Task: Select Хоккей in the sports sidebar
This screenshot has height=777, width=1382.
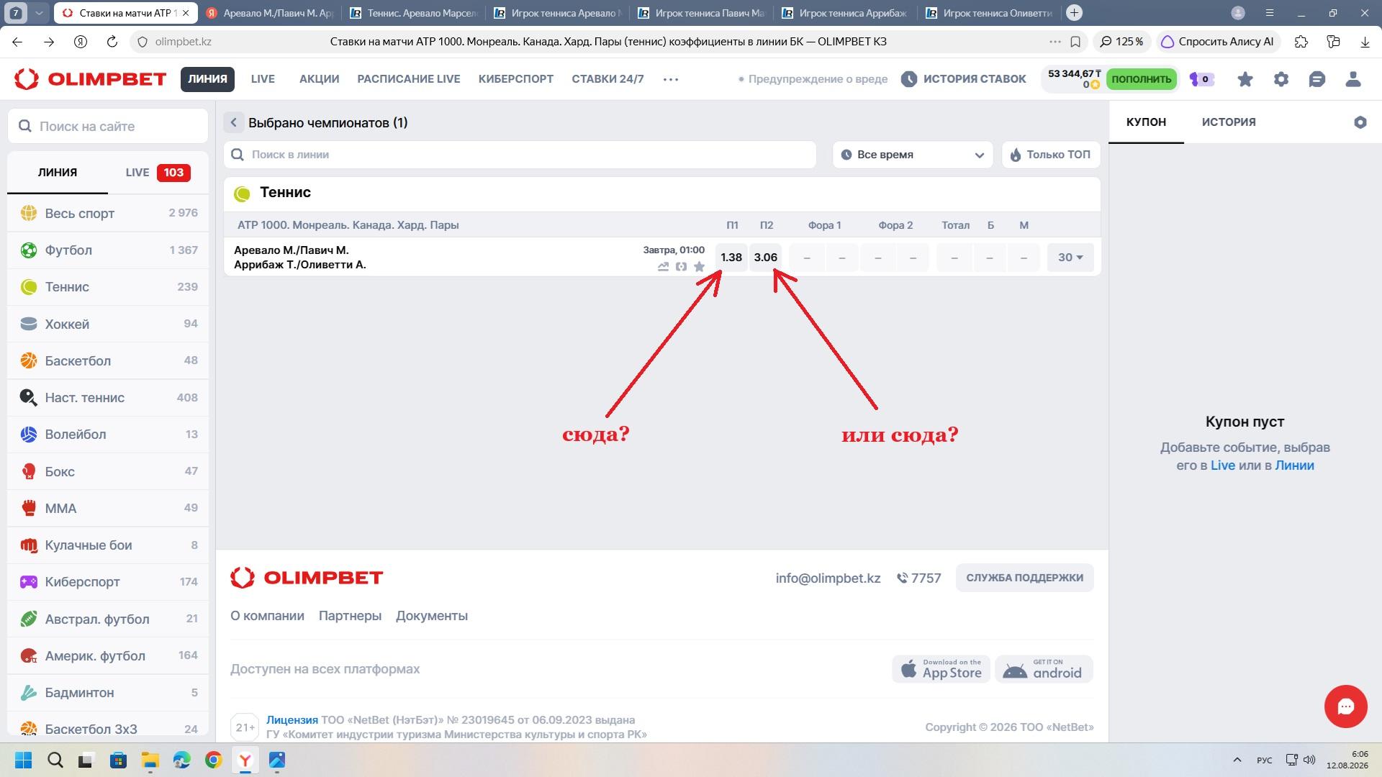Action: pyautogui.click(x=108, y=324)
